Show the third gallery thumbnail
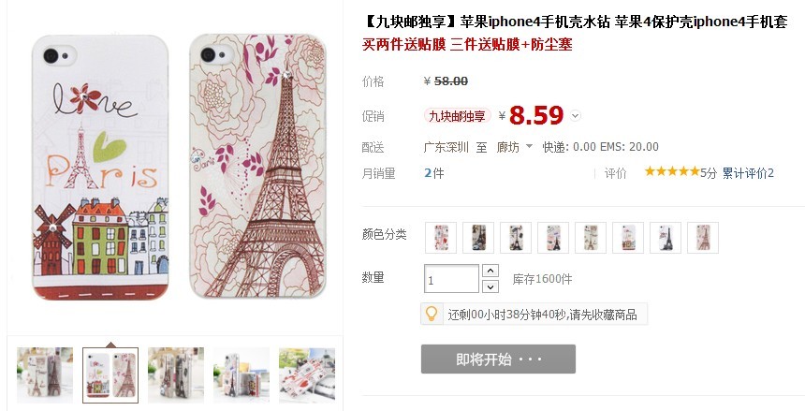 tap(176, 375)
